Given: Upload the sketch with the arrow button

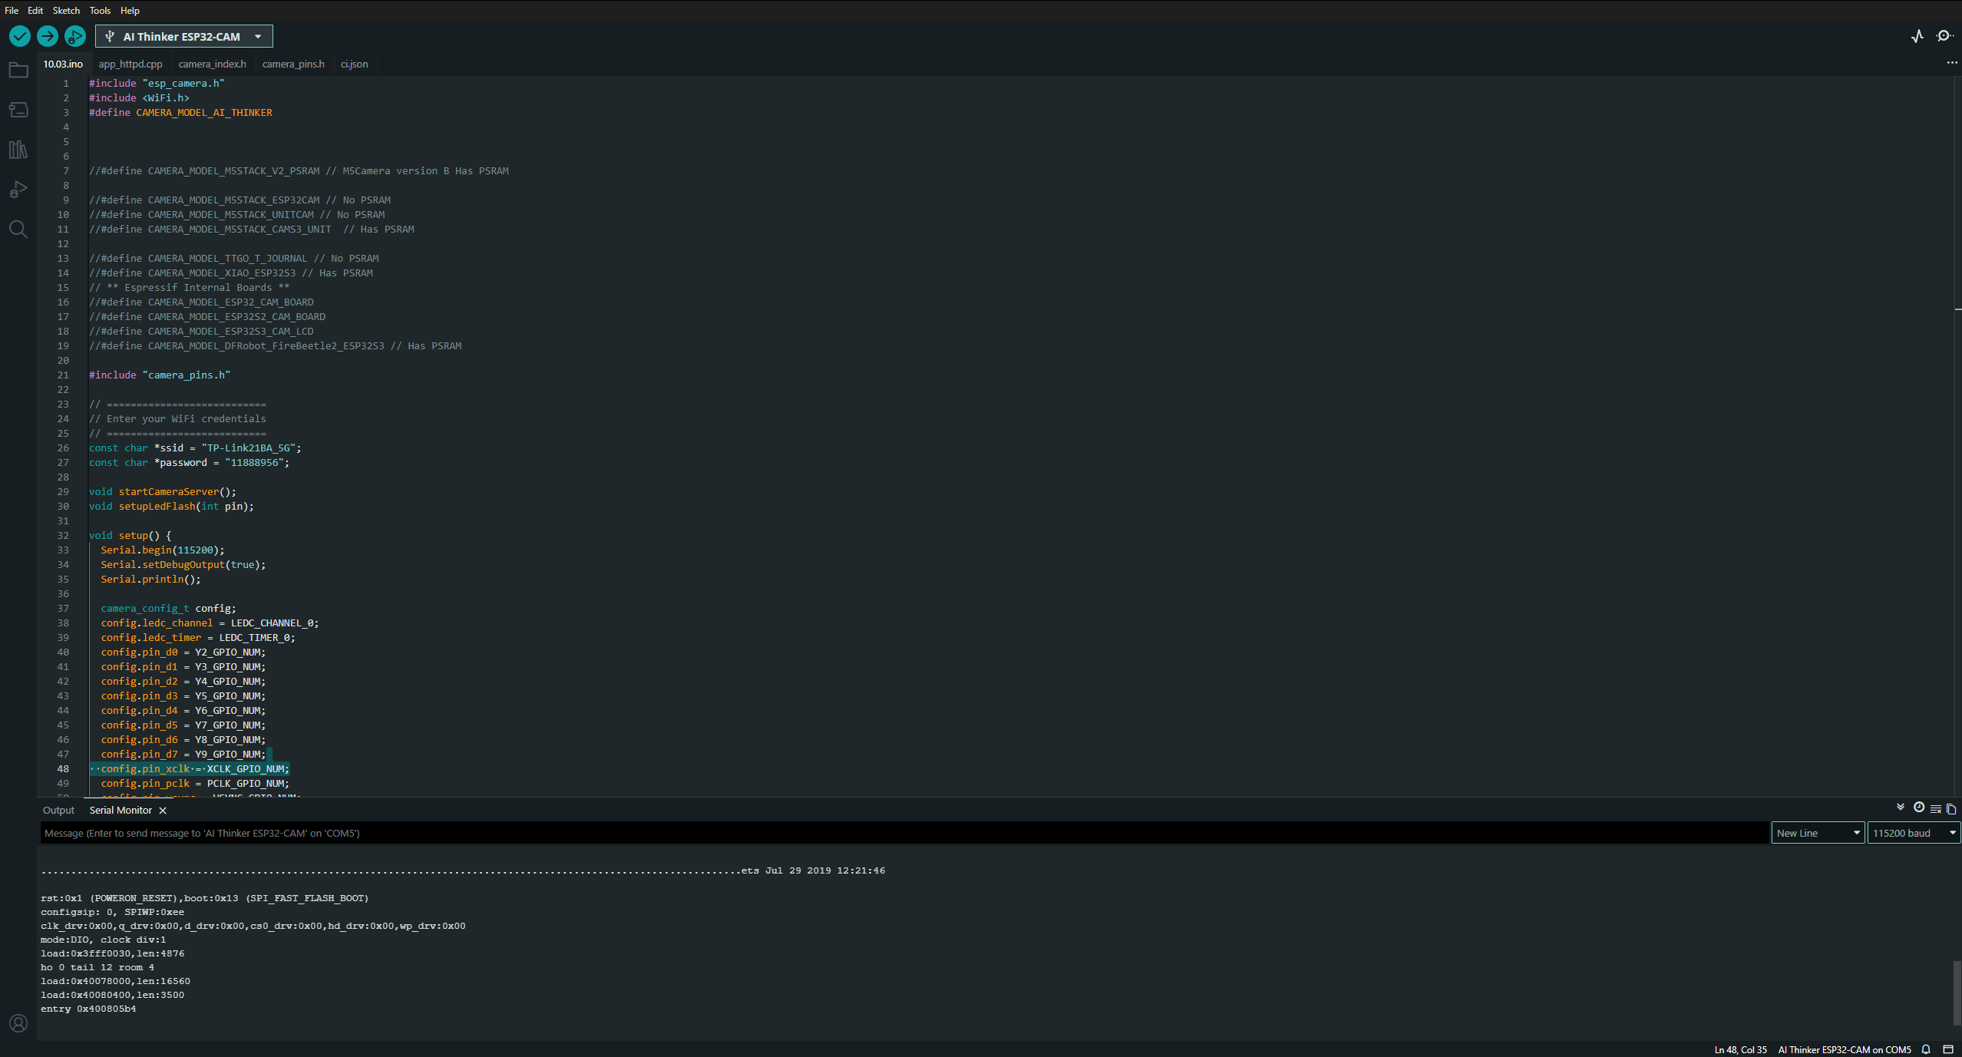Looking at the screenshot, I should point(48,36).
